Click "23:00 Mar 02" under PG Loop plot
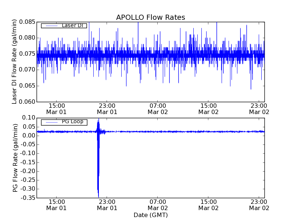 pos(259,205)
